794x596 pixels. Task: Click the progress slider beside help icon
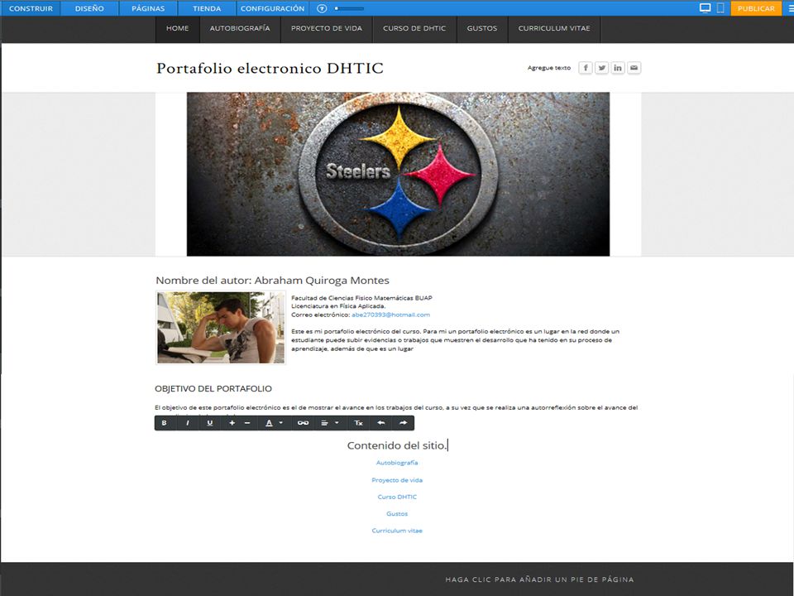[x=349, y=8]
